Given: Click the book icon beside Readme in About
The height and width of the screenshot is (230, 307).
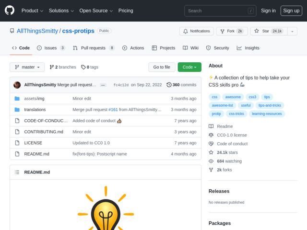Looking at the screenshot, I should pyautogui.click(x=211, y=126).
